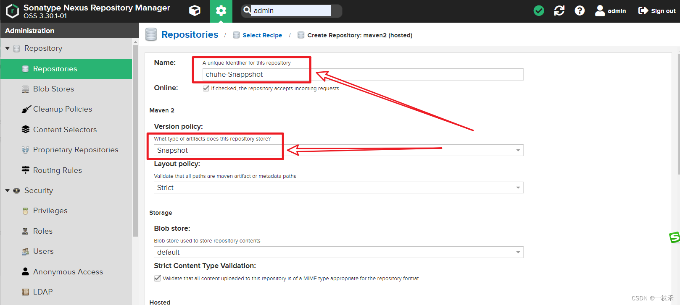Click the search magnifier icon
Image resolution: width=680 pixels, height=305 pixels.
[247, 10]
